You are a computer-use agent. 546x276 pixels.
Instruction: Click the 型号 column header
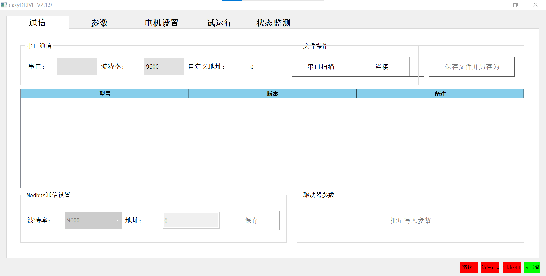[105, 94]
